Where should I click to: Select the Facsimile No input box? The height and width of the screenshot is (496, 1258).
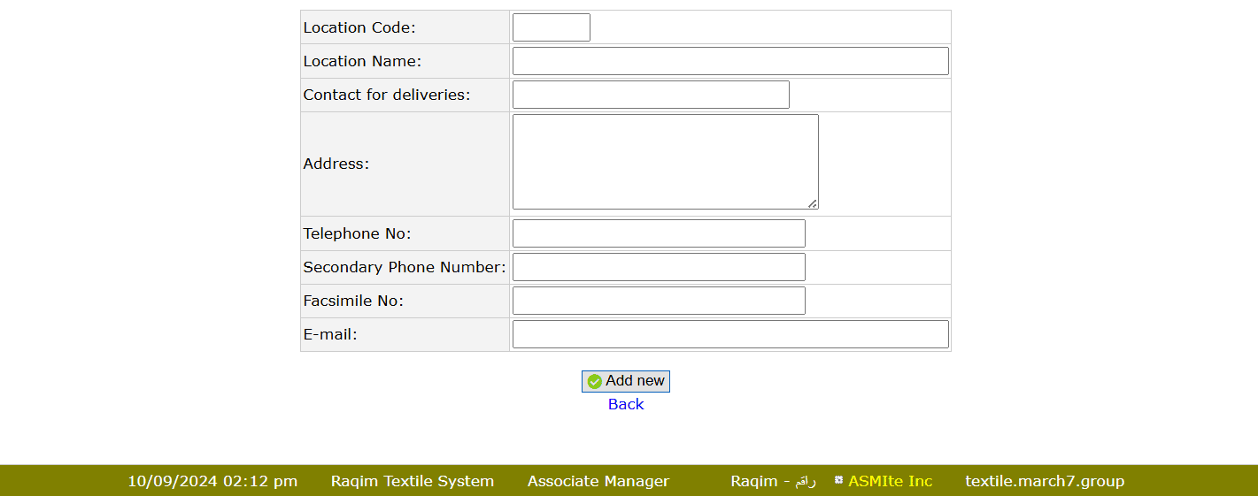[659, 301]
